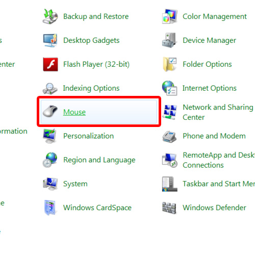
Task: Open the red Flash Player icon
Action: click(50, 64)
